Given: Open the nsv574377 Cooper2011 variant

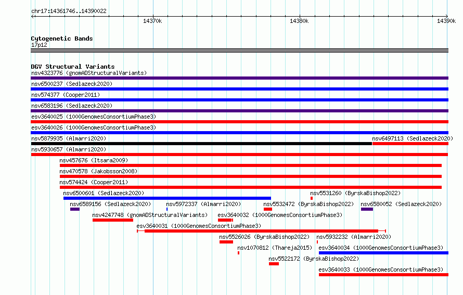Looking at the screenshot, I should [x=66, y=95].
